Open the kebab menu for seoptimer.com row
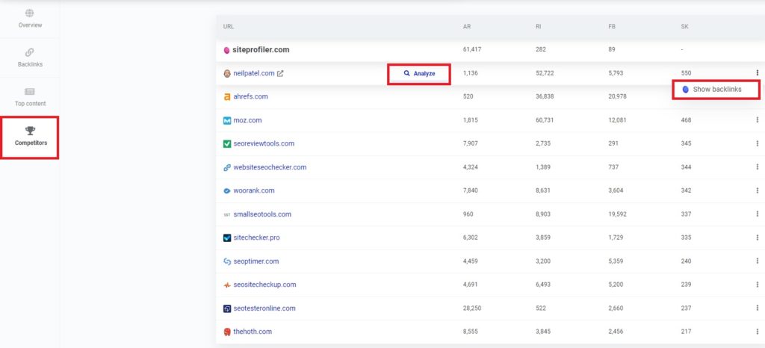The height and width of the screenshot is (348, 765). [x=758, y=261]
